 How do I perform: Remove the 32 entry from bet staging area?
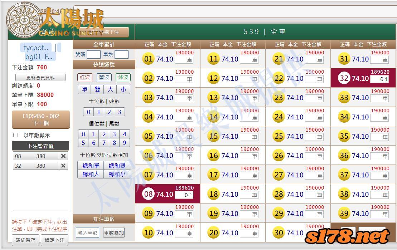coord(63,166)
